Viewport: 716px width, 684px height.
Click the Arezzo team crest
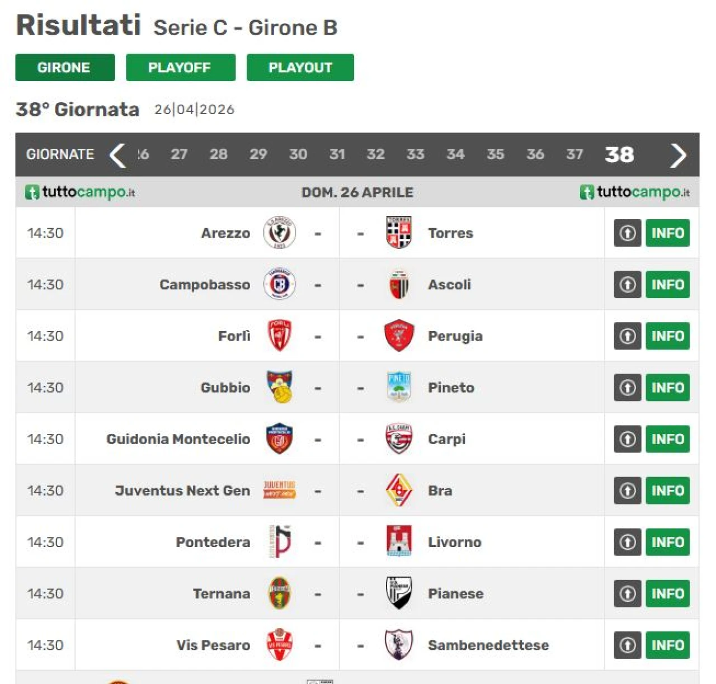click(x=279, y=233)
